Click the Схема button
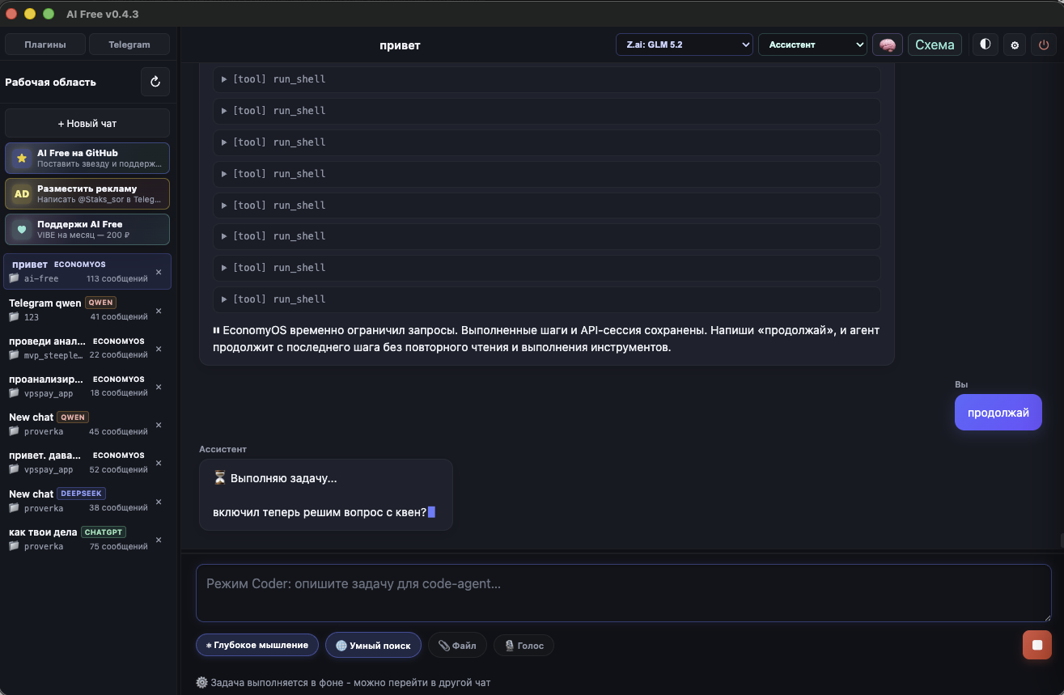Viewport: 1064px width, 695px height. click(935, 44)
